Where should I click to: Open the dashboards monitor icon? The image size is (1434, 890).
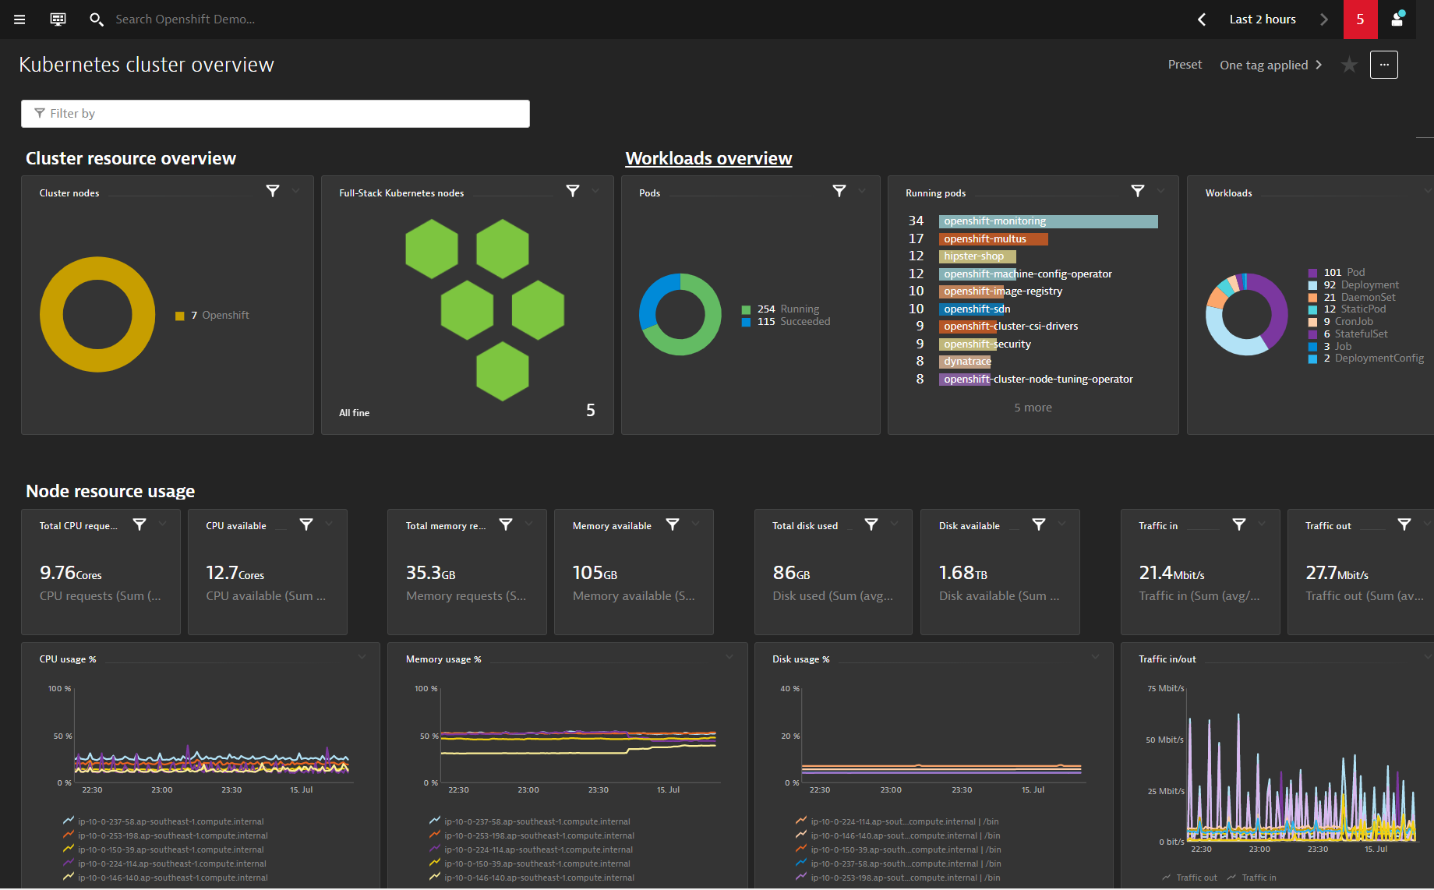(58, 19)
